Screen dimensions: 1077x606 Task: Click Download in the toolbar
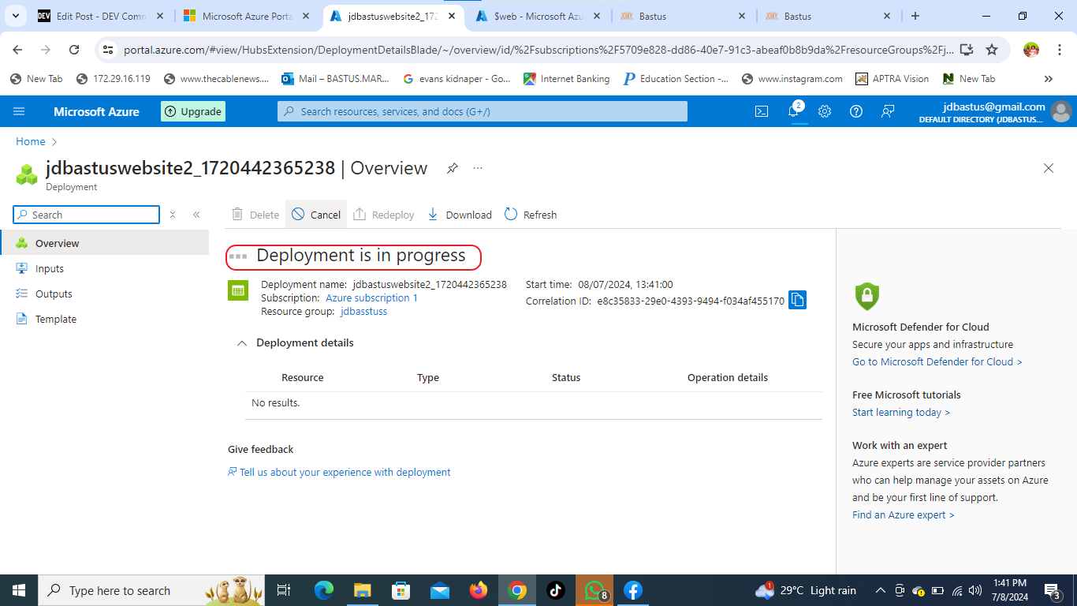pos(459,215)
